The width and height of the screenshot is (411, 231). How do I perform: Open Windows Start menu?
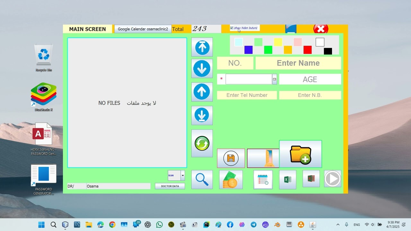[41, 225]
